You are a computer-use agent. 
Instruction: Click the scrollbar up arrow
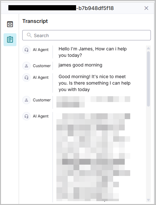click(148, 48)
